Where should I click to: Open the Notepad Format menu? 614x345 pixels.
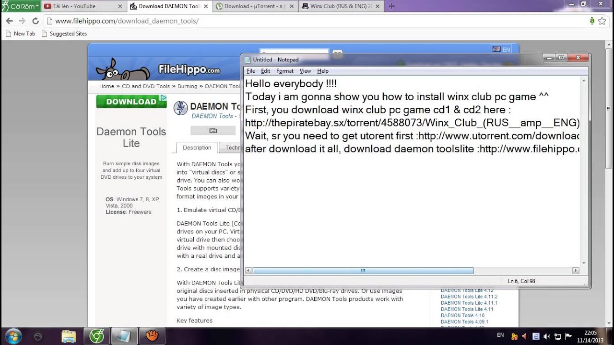285,71
